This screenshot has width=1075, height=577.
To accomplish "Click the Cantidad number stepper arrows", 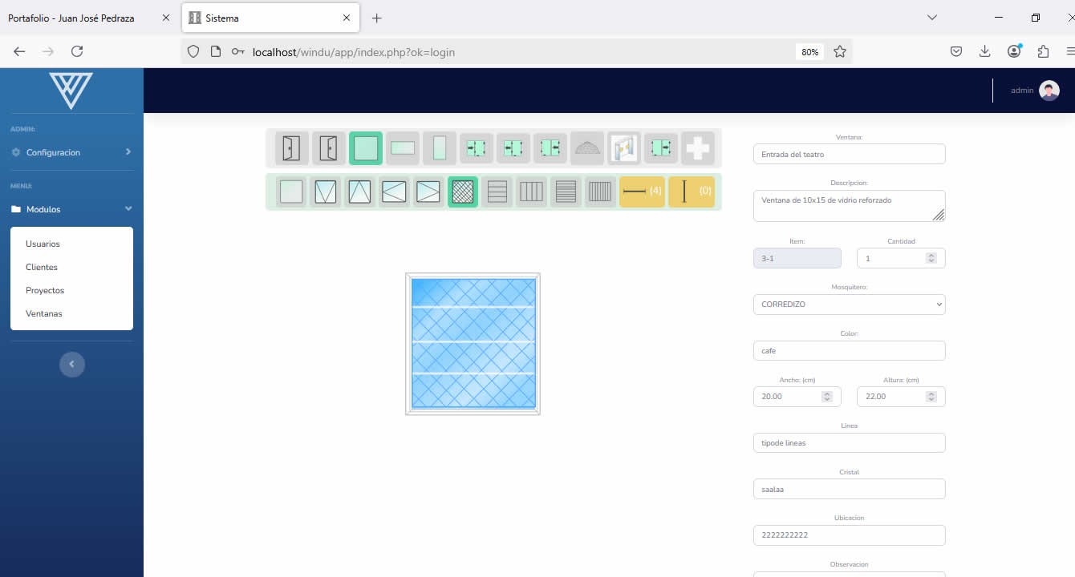I will (x=931, y=258).
